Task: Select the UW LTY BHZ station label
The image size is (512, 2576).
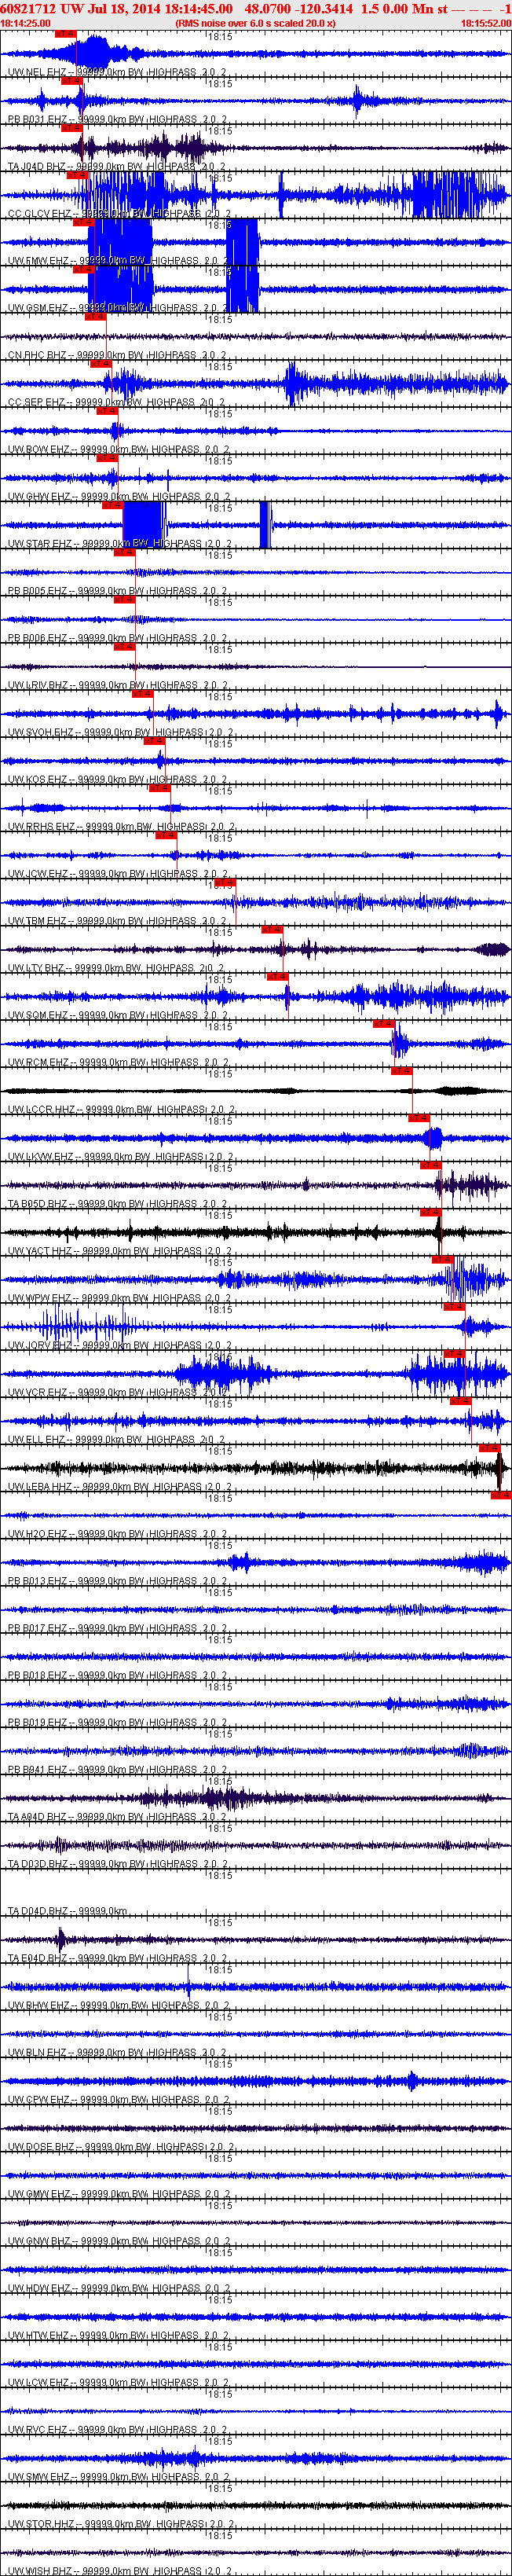Action: click(117, 968)
